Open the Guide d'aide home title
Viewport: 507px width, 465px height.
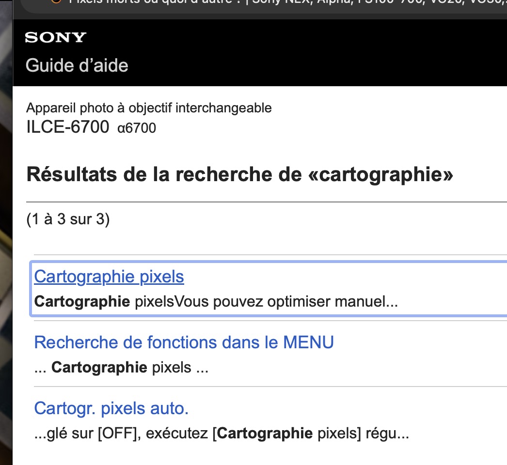[x=77, y=65]
